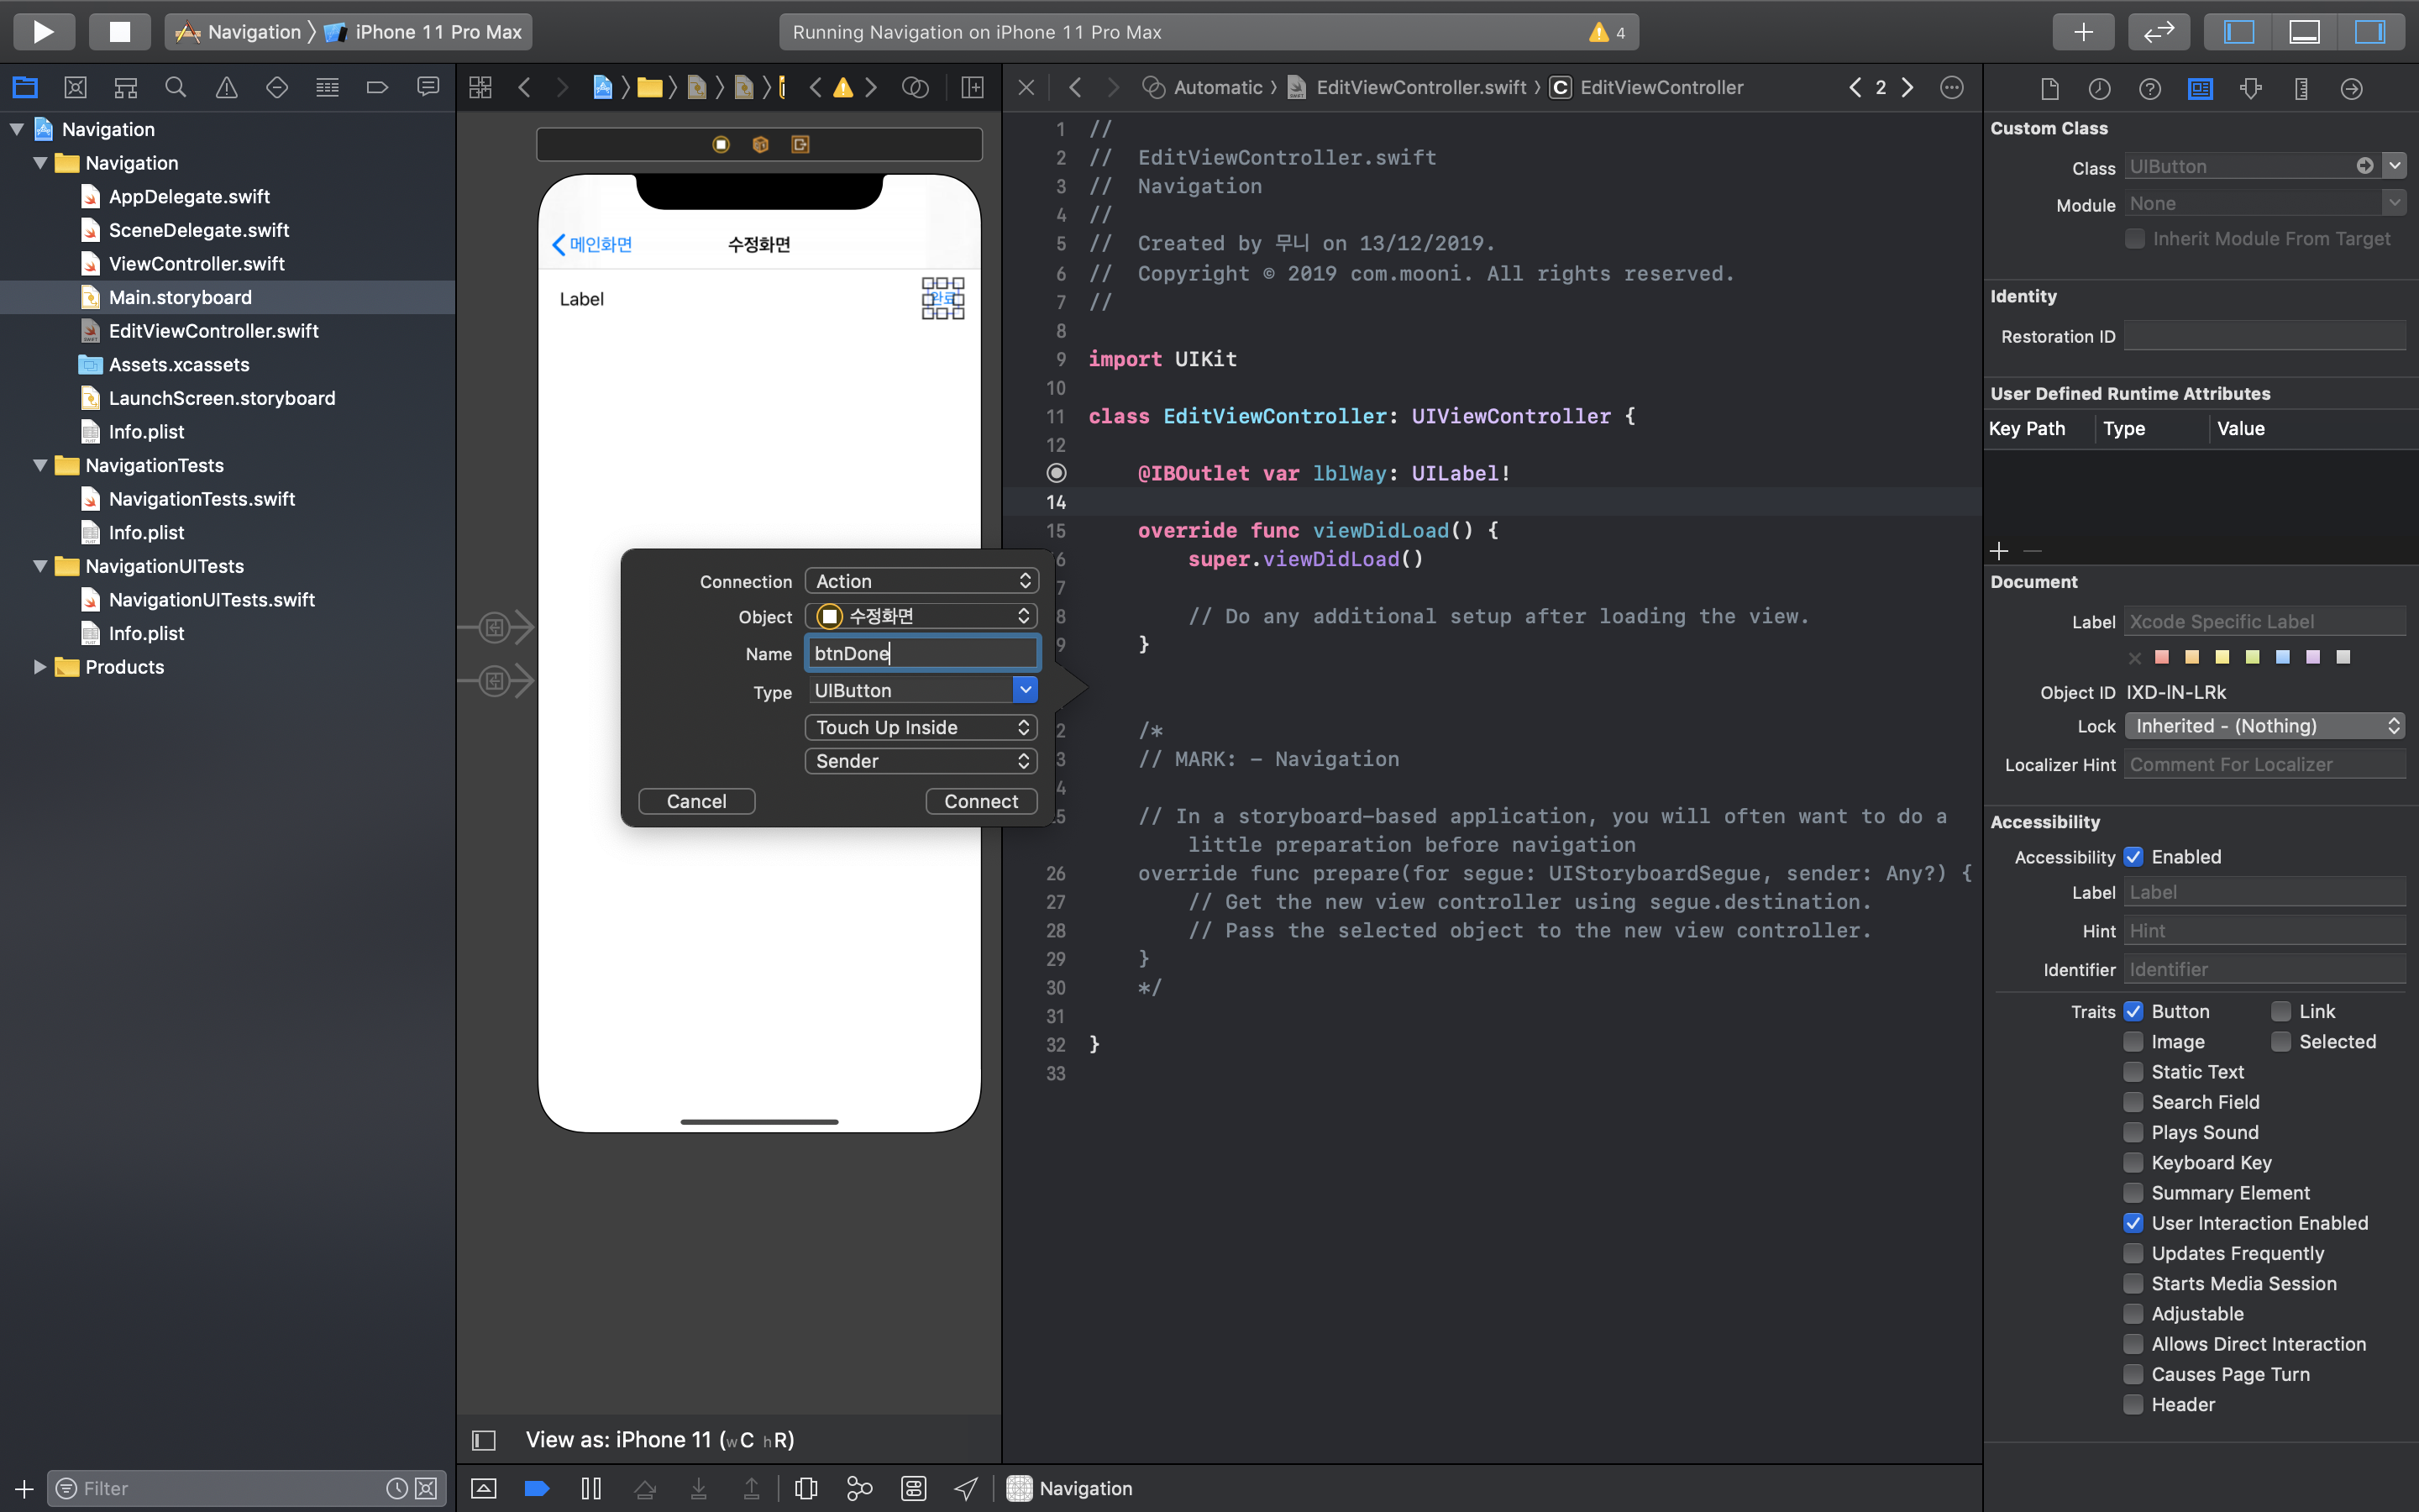Uncheck User Interaction Enabled trait
This screenshot has width=2419, height=1512.
pos(2133,1222)
